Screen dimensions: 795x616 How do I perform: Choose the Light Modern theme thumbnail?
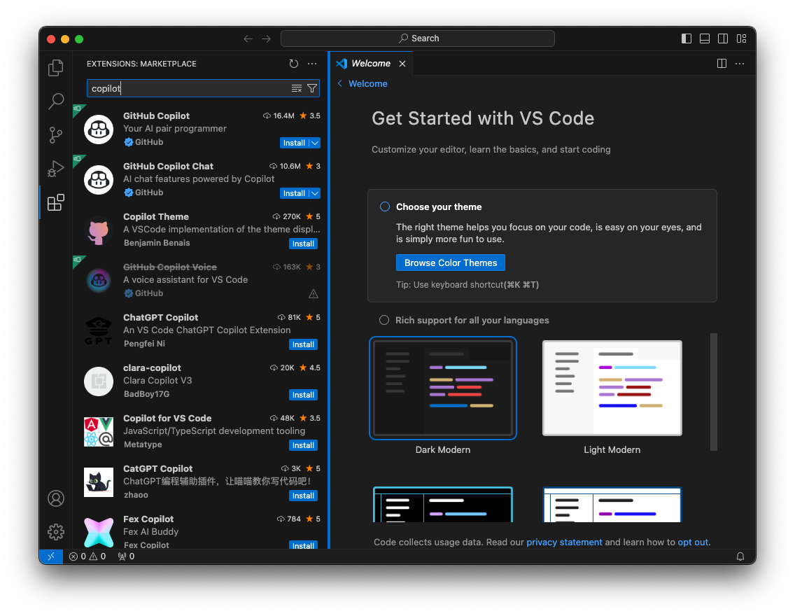(612, 388)
